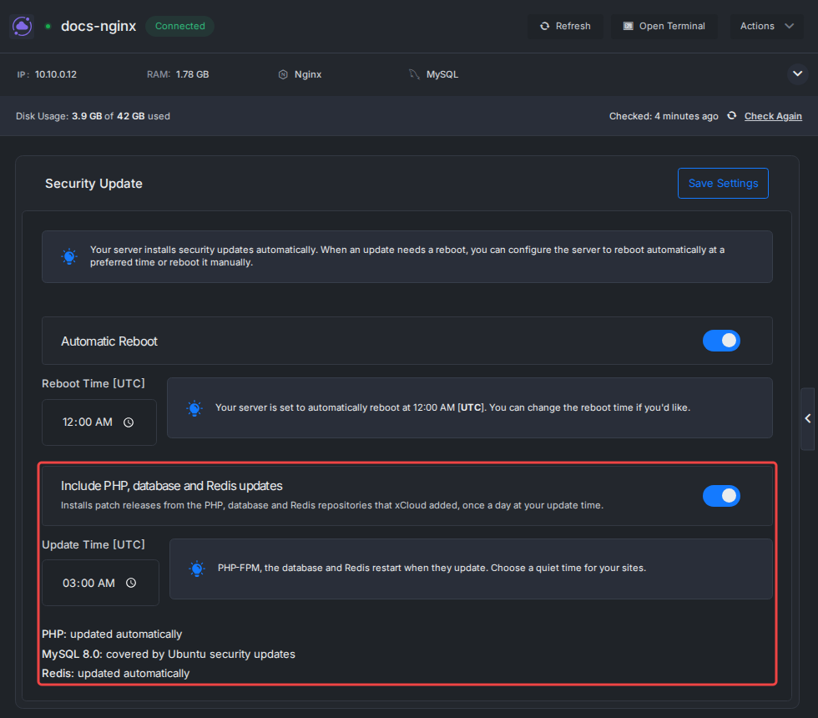Toggle the Automatic Reboot switch
Image resolution: width=818 pixels, height=718 pixels.
tap(721, 341)
